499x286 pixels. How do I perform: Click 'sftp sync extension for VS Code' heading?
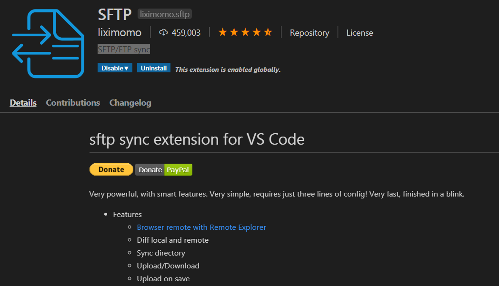point(197,139)
